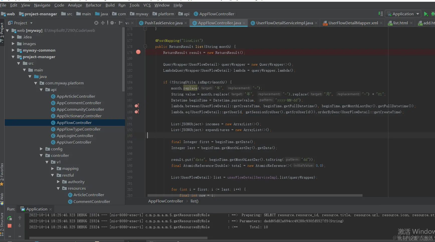Close the list.html editor tab
The image size is (435, 242).
[411, 23]
